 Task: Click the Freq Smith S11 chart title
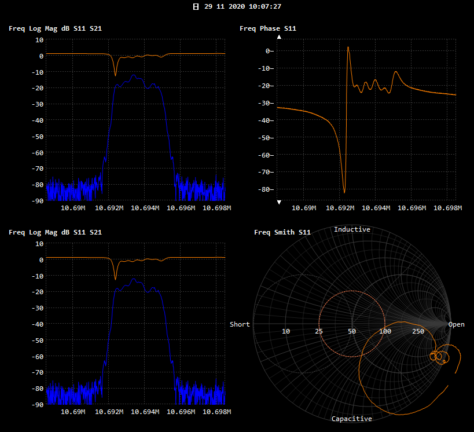point(282,232)
